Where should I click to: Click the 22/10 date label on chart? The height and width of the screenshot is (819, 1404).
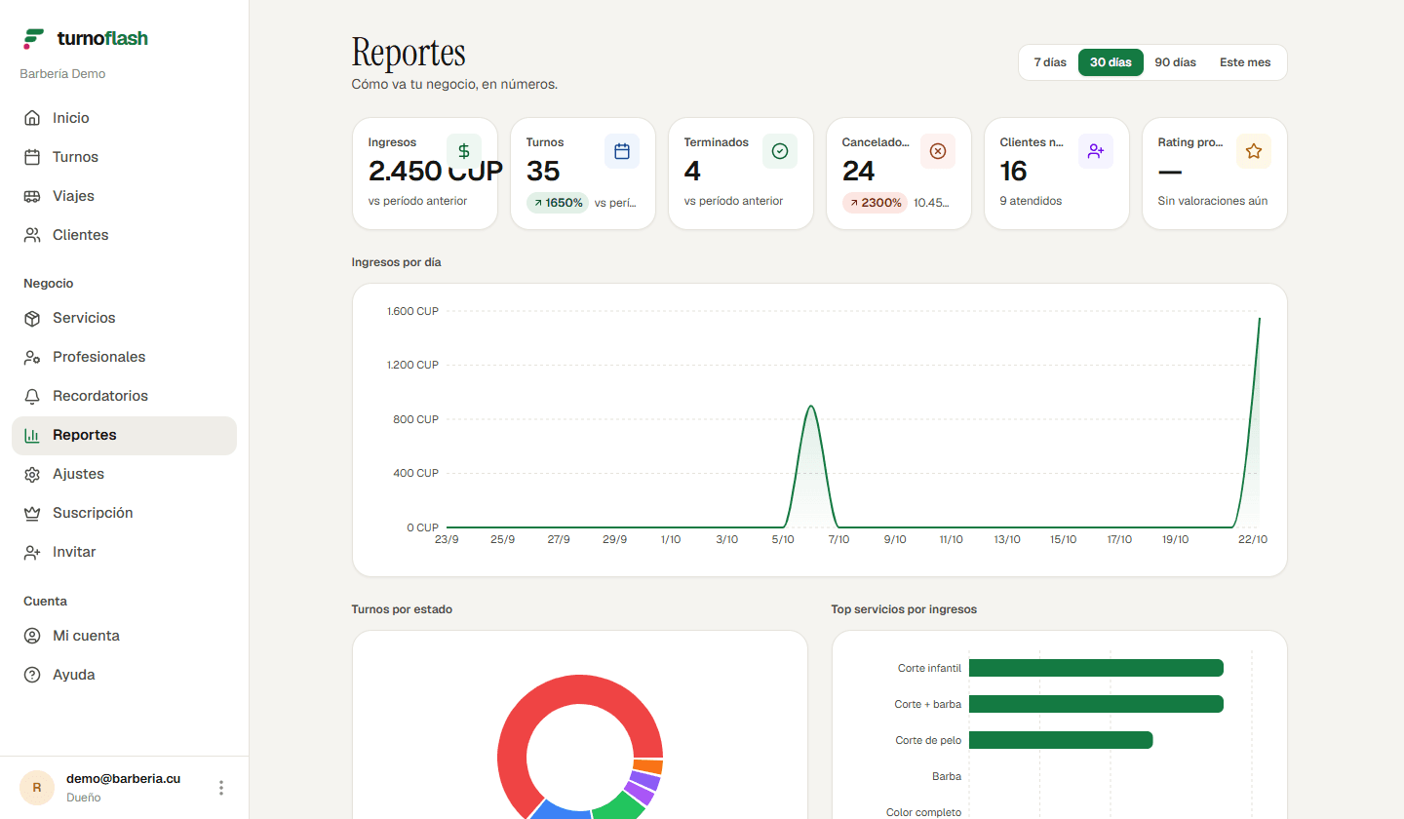(1252, 539)
